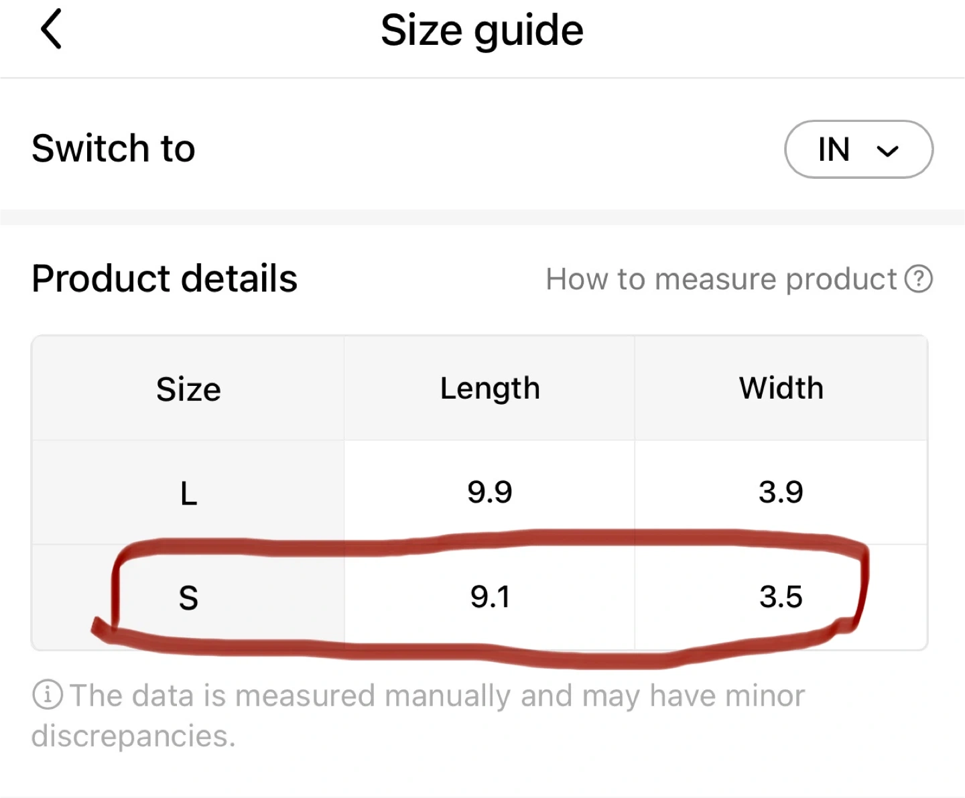Image resolution: width=965 pixels, height=798 pixels.
Task: Open the IN unit dropdown
Action: pyautogui.click(x=858, y=149)
